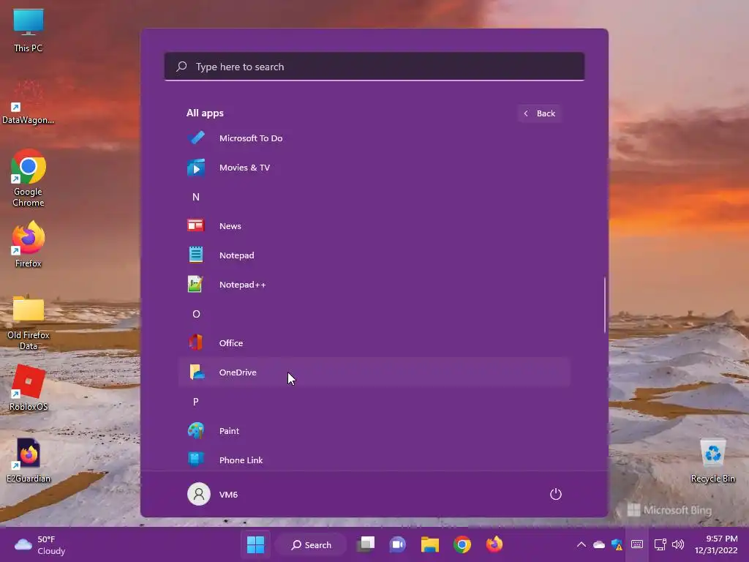Select the Firefox desktop shortcut
Viewport: 749px width, 562px height.
[x=29, y=244]
